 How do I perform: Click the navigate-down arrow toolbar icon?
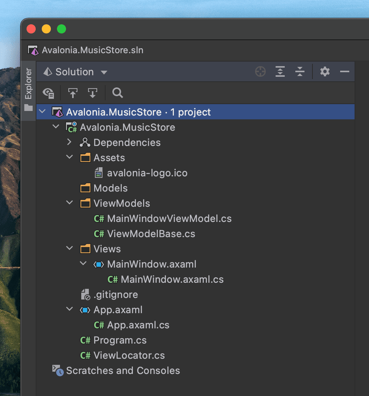coord(92,93)
